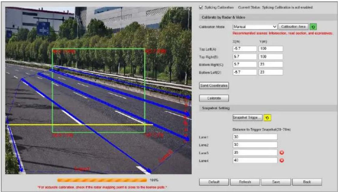Image resolution: width=338 pixels, height=192 pixels.
Task: Click the green redraw icon beside Calibration Area
Action: tap(313, 27)
